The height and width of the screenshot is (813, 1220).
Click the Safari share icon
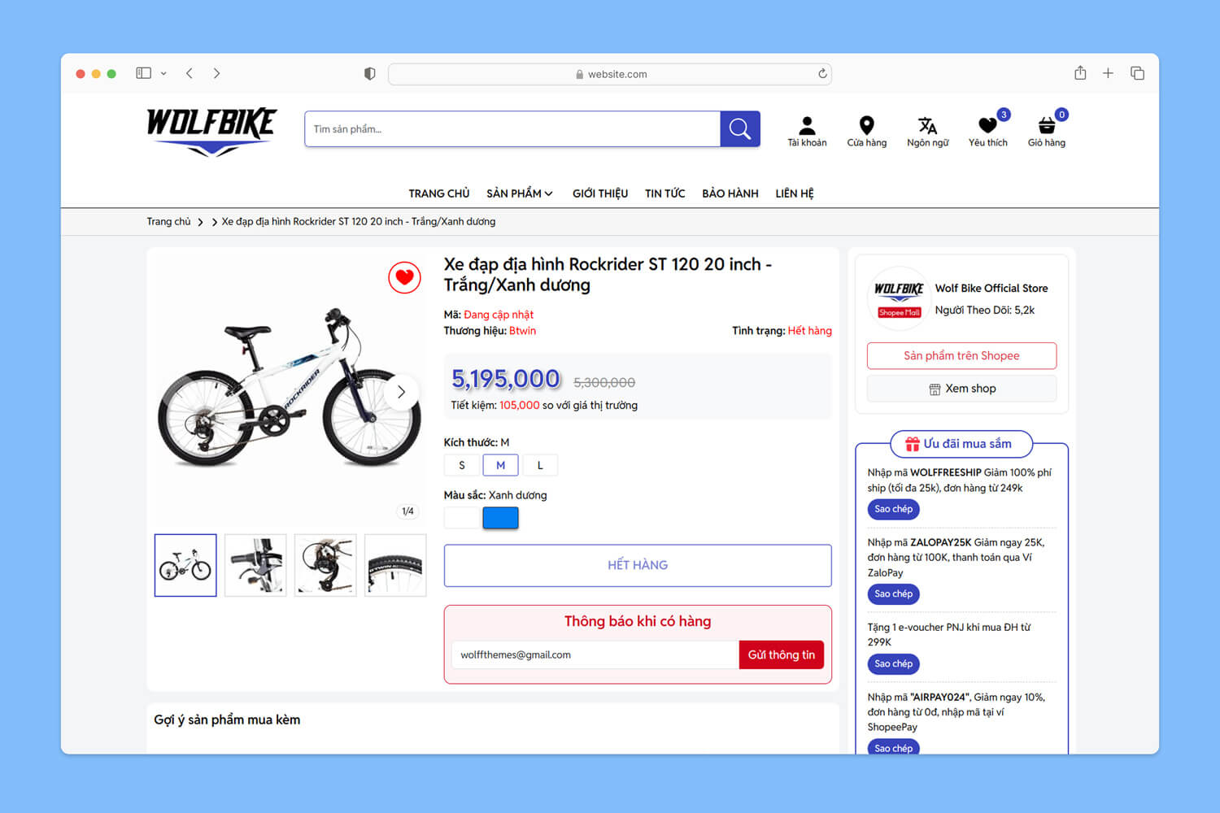coord(1080,73)
